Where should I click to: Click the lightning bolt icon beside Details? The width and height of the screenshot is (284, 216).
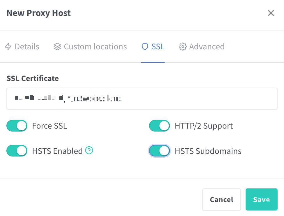8,47
